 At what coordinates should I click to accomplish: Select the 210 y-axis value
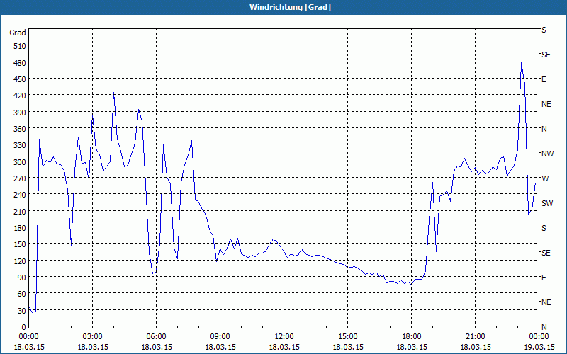(x=20, y=212)
